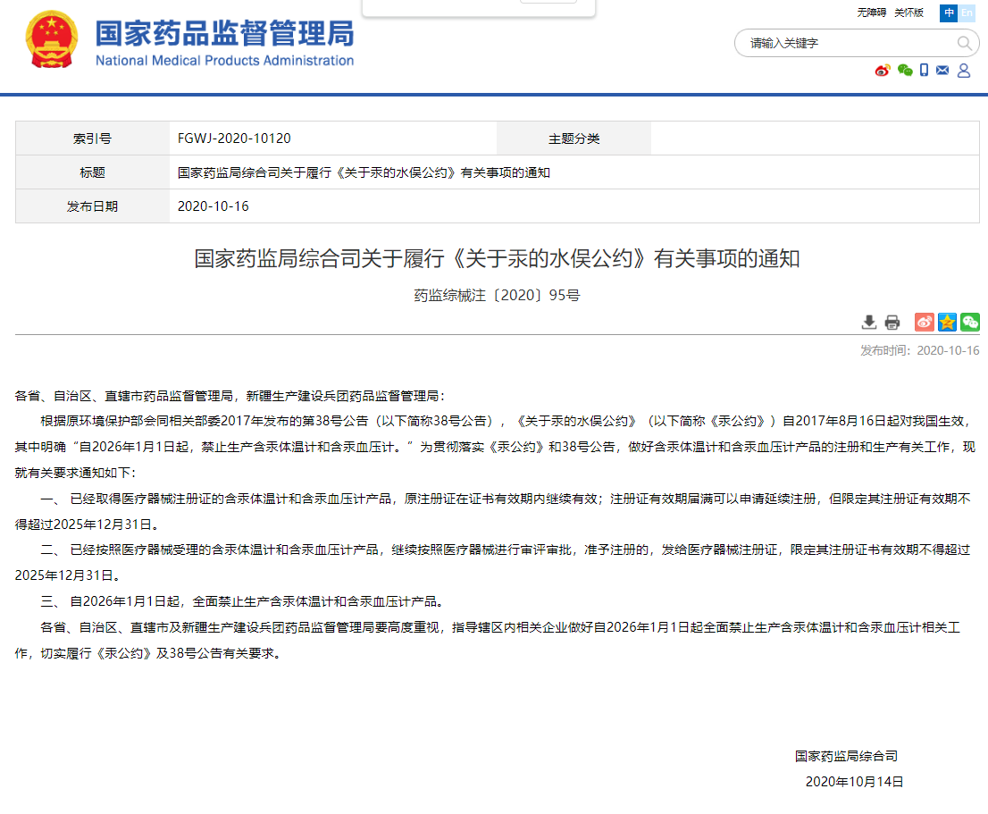Screen dimensions: 988x814
Task: Print the article with the printer icon
Action: 892,323
